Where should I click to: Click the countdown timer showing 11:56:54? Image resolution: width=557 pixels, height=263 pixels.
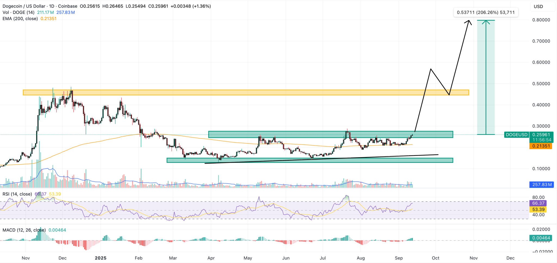point(541,139)
